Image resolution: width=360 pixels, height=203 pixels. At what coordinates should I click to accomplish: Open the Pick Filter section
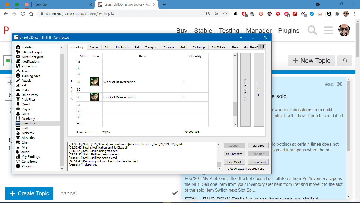(28, 100)
